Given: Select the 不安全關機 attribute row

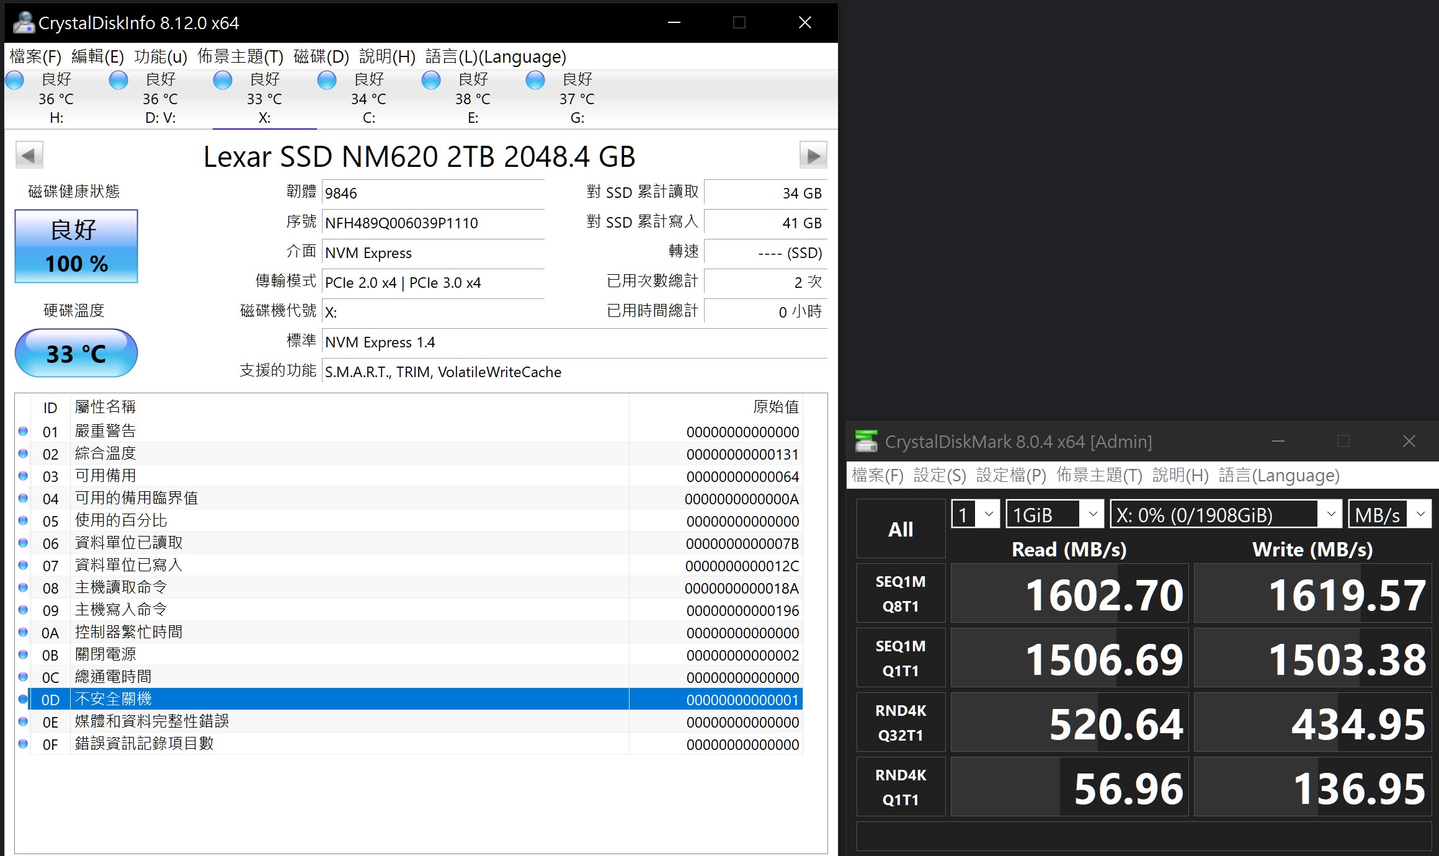Looking at the screenshot, I should [416, 699].
